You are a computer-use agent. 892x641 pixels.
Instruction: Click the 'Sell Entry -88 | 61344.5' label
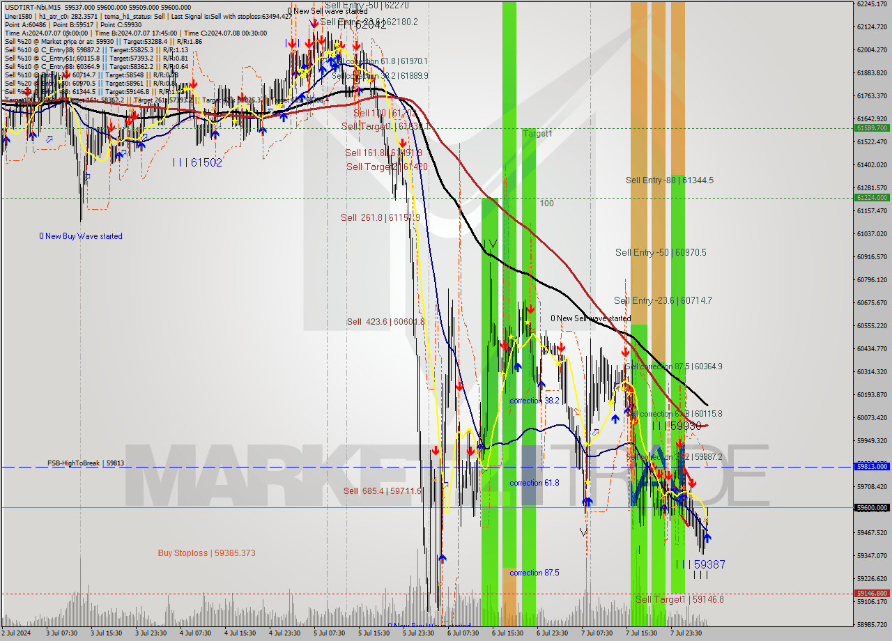(670, 180)
